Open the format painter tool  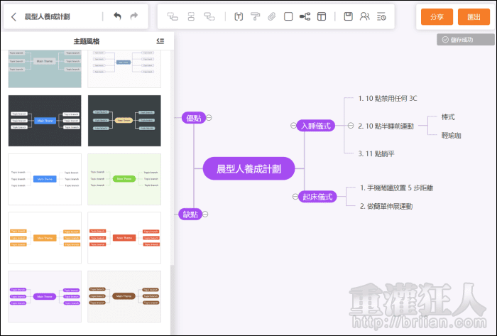click(x=255, y=16)
